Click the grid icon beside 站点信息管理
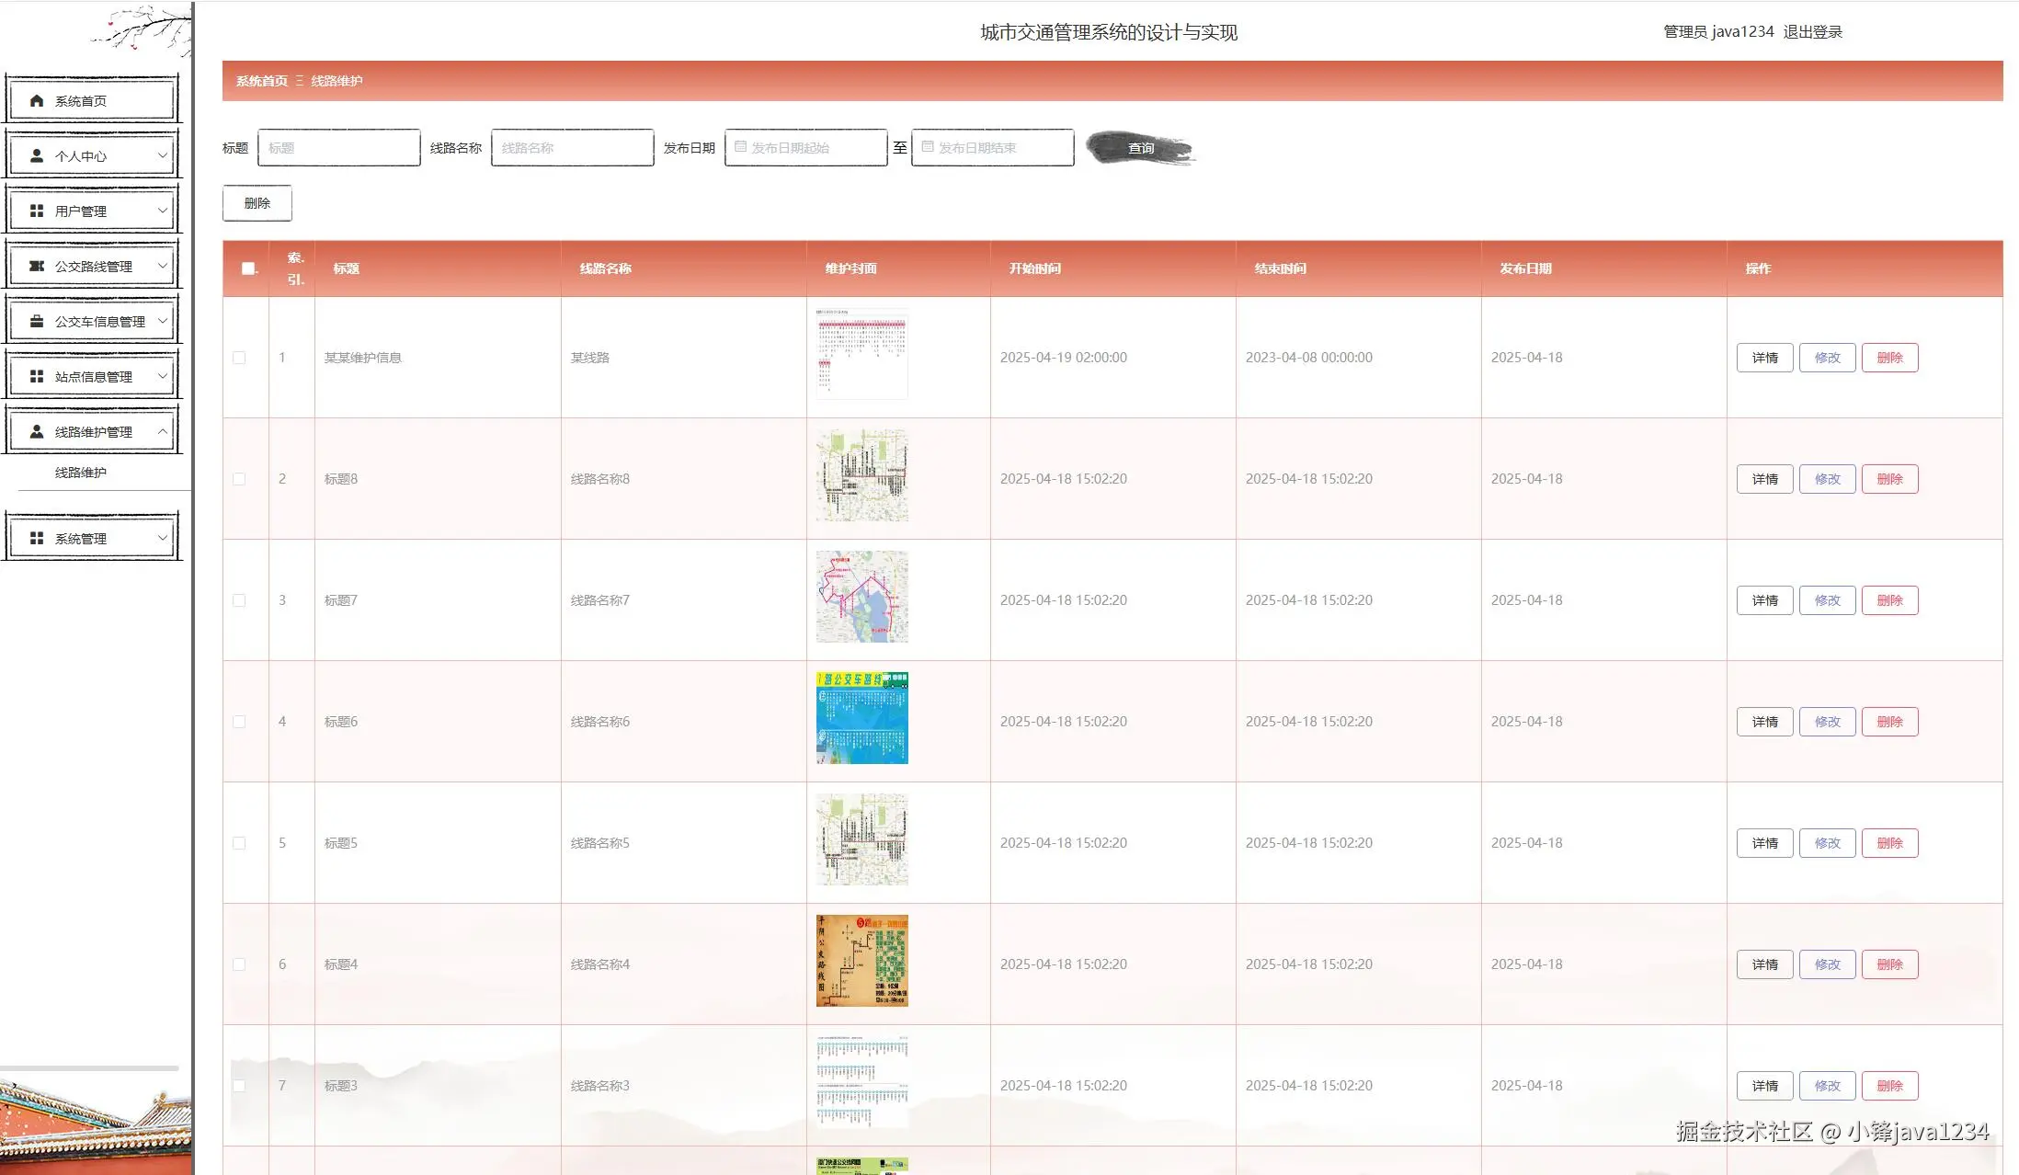Image resolution: width=2019 pixels, height=1175 pixels. [x=37, y=377]
